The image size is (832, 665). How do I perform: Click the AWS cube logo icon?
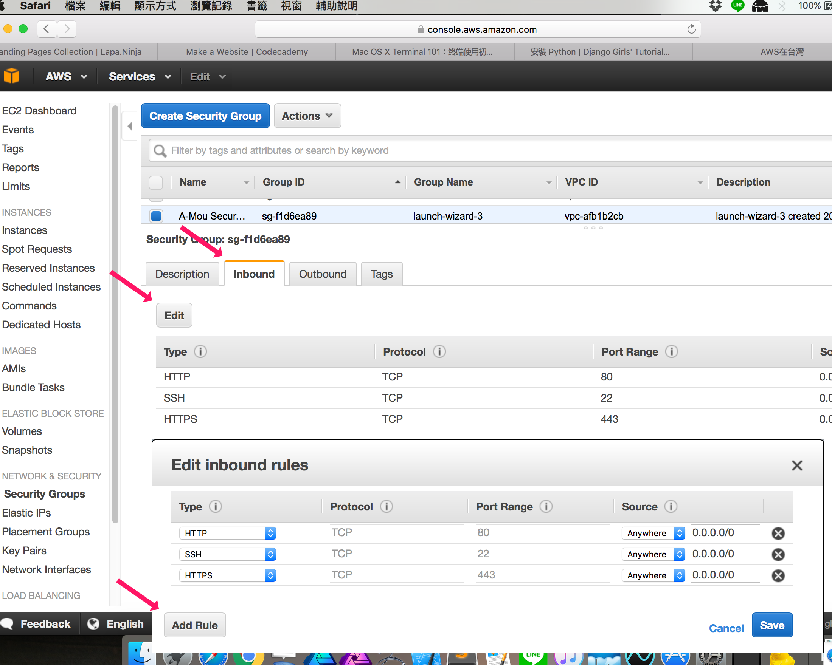tap(12, 76)
